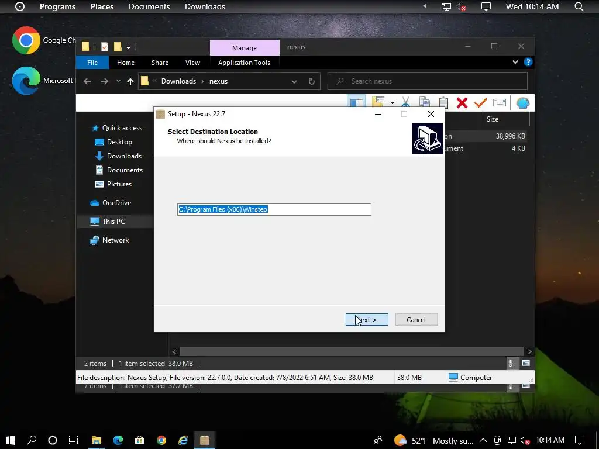599x449 pixels.
Task: Open the Places menu in top bar
Action: point(102,6)
